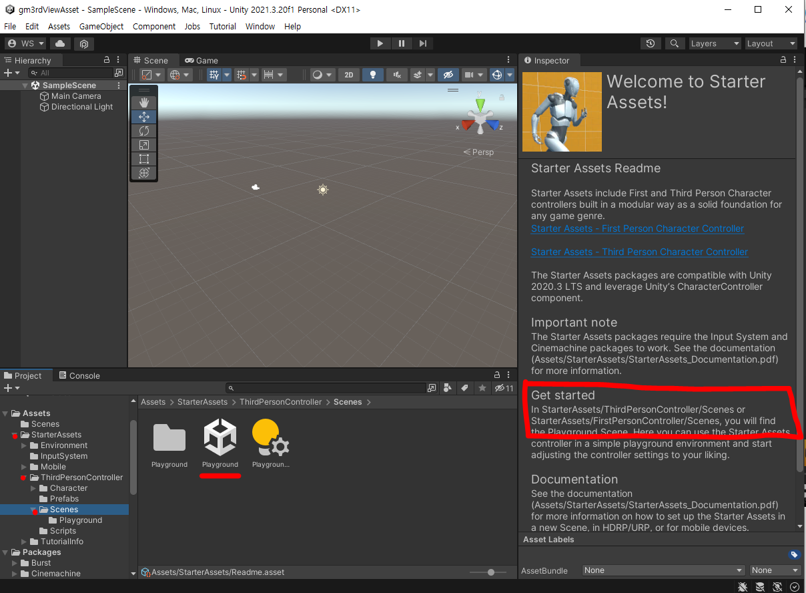Open the global Search magnifier icon
Screen dimensions: 806x593
tap(675, 43)
